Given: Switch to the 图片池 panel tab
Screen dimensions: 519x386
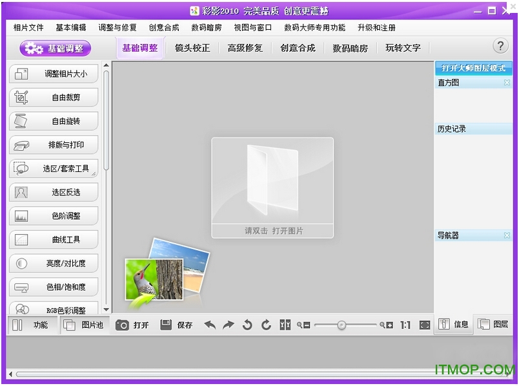Looking at the screenshot, I should (x=85, y=325).
